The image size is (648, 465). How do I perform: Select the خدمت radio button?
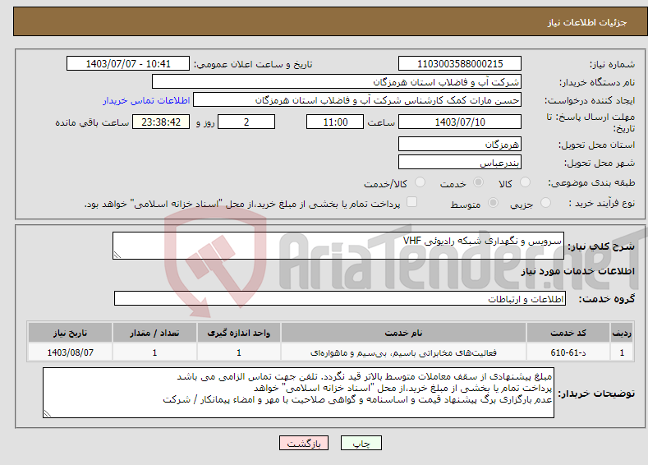pos(478,182)
